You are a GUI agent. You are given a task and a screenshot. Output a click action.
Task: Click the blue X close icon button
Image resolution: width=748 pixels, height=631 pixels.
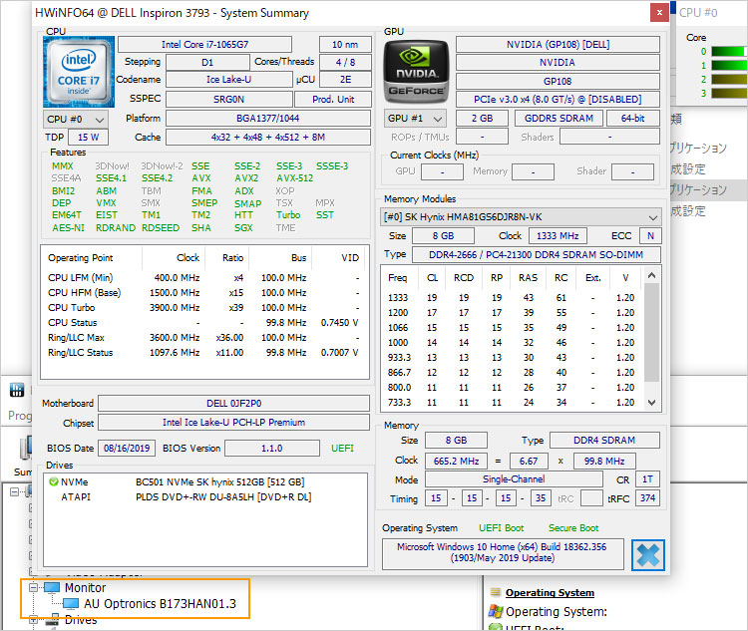[x=648, y=554]
